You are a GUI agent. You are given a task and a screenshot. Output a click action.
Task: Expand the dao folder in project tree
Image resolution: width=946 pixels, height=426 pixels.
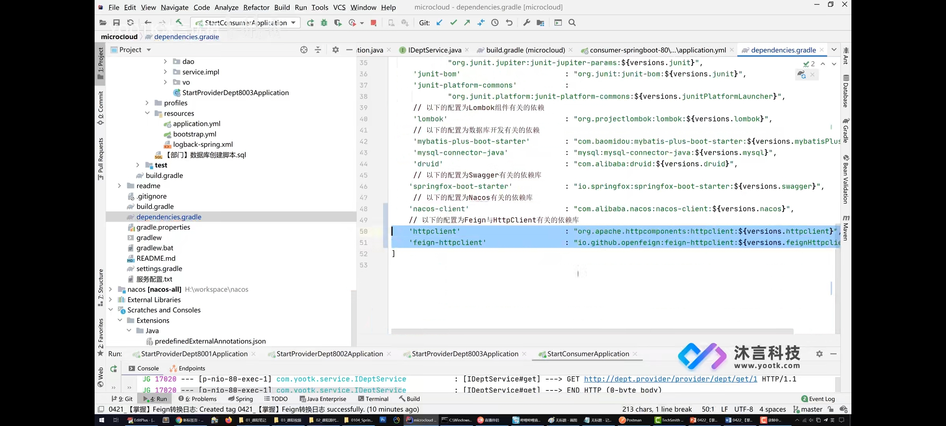pyautogui.click(x=165, y=61)
